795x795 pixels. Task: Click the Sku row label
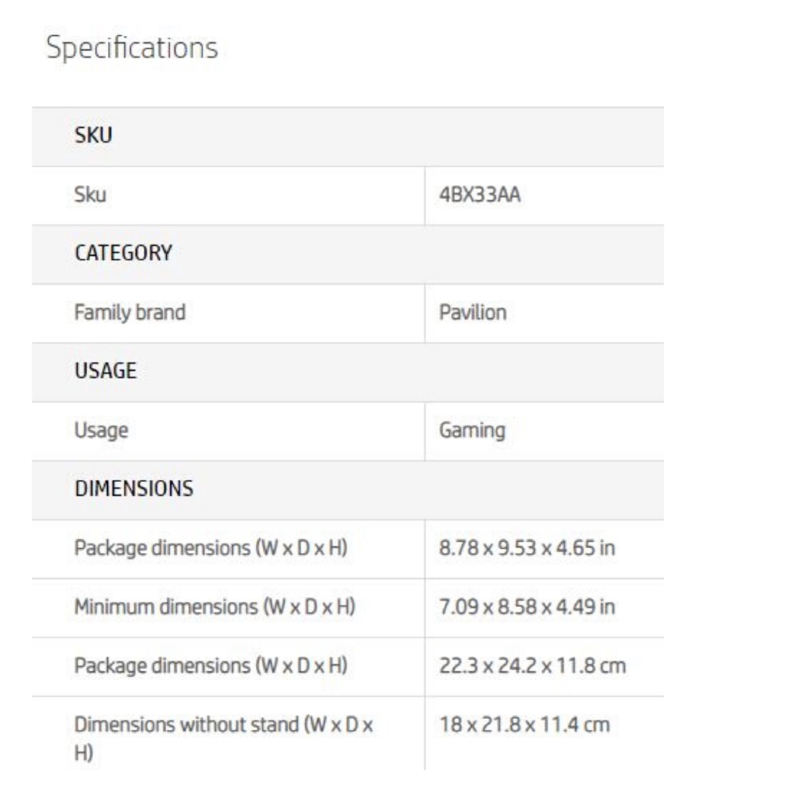click(90, 195)
